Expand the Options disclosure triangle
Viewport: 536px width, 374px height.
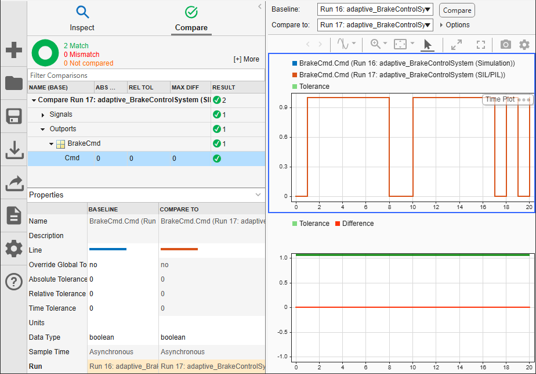(441, 25)
